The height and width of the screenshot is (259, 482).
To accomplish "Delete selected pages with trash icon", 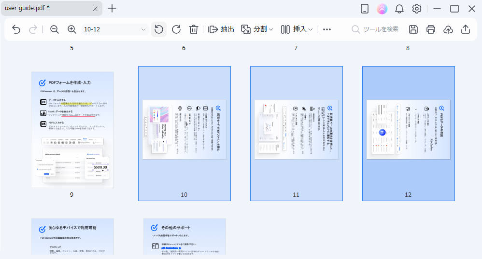I will tap(193, 29).
